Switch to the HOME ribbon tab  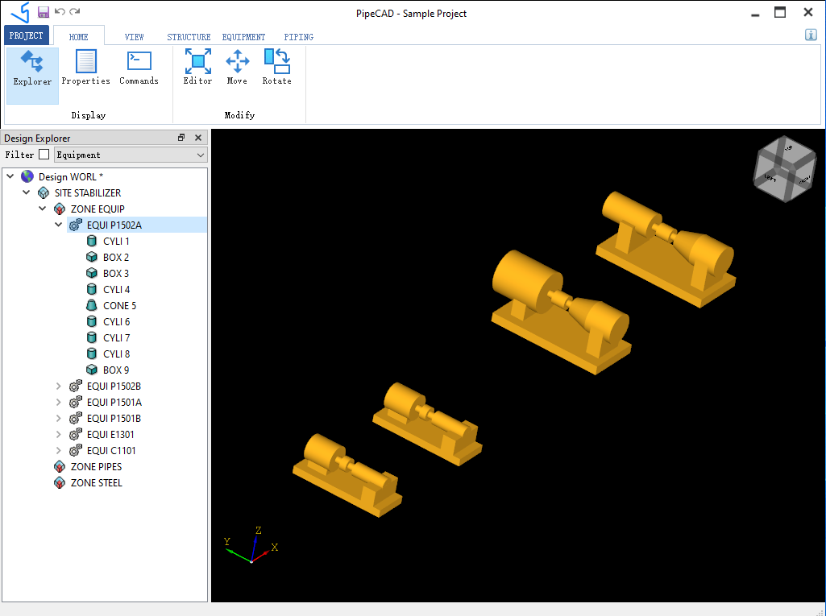[79, 36]
